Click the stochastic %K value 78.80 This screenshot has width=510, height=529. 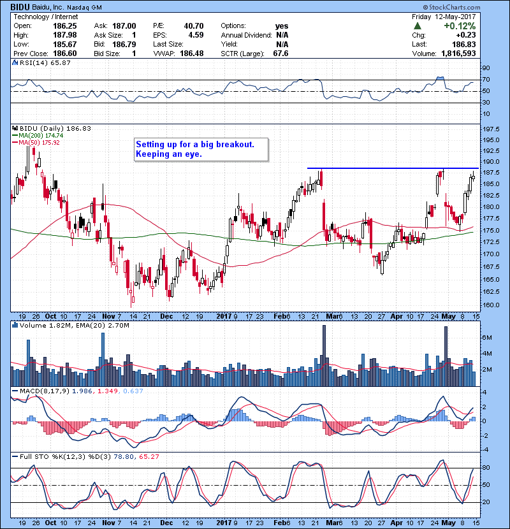pyautogui.click(x=124, y=457)
